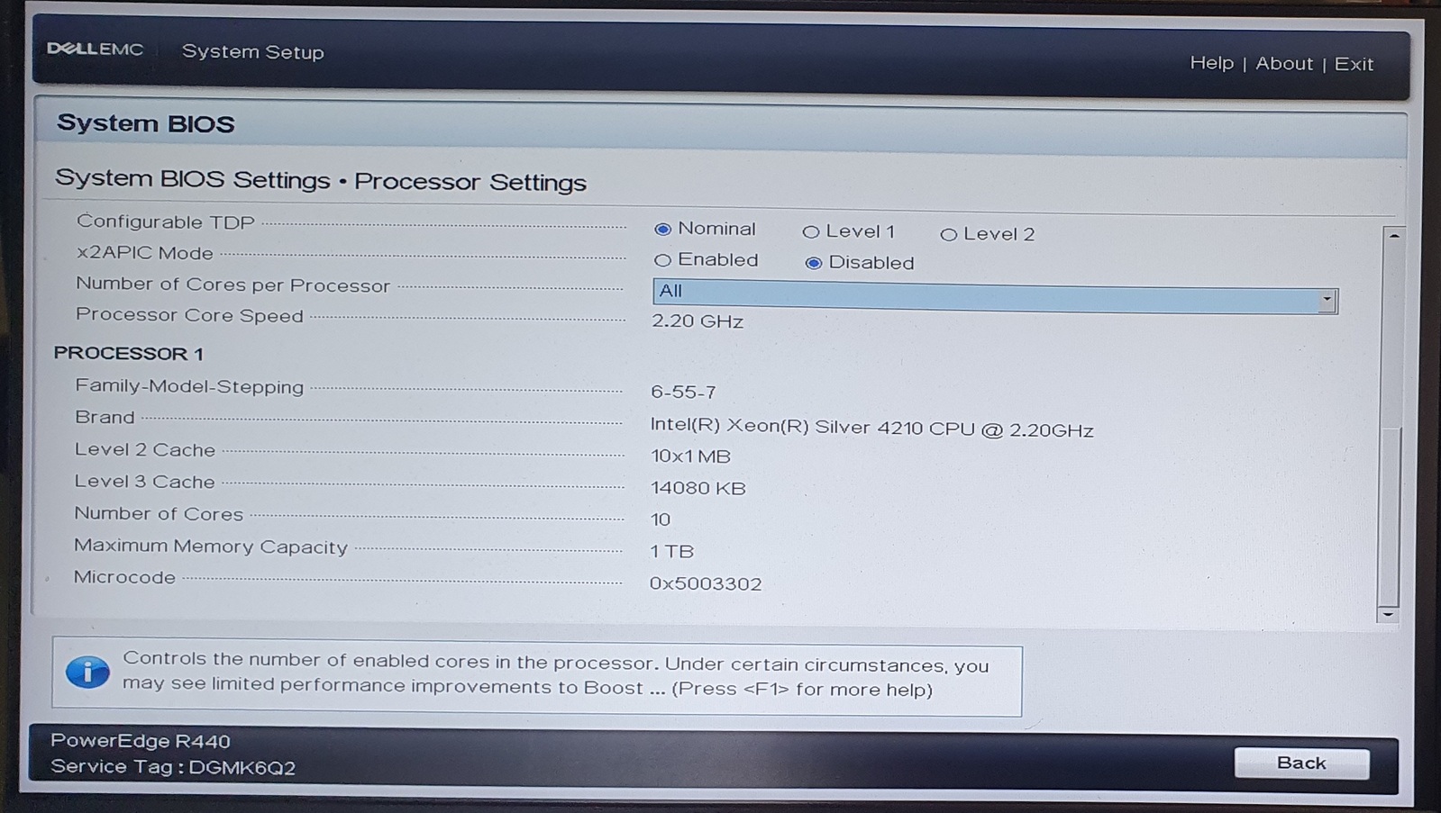1441x813 pixels.
Task: Click the System Setup title
Action: (253, 52)
